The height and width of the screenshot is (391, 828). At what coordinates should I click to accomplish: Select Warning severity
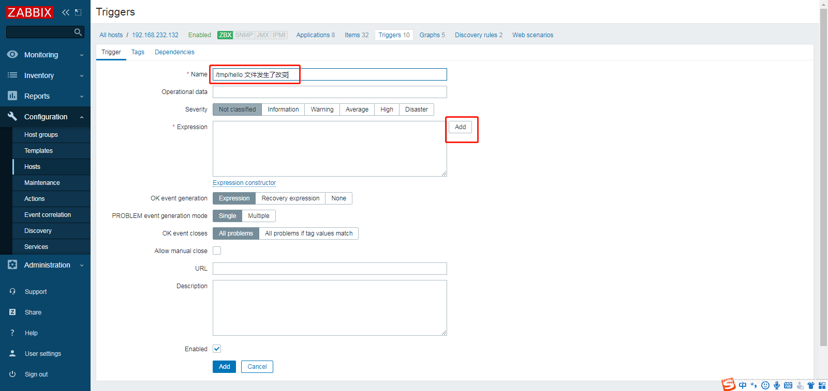322,110
